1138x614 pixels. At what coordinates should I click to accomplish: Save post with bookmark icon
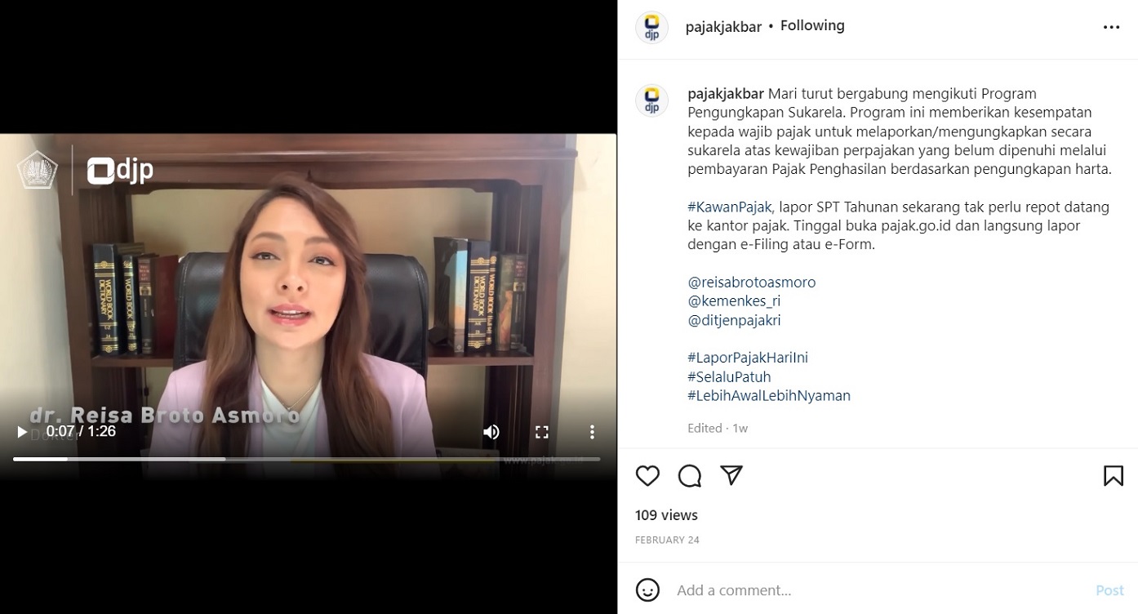coord(1114,476)
